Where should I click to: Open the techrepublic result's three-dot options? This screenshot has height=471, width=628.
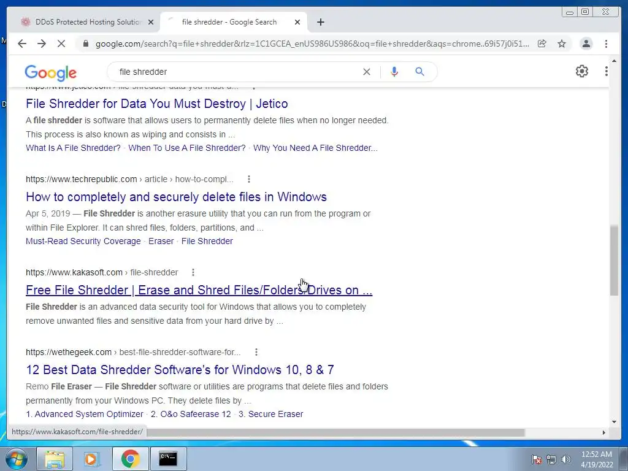click(249, 179)
